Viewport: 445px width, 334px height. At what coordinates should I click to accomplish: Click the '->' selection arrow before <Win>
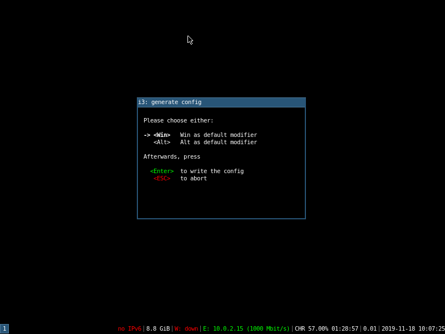tap(147, 135)
